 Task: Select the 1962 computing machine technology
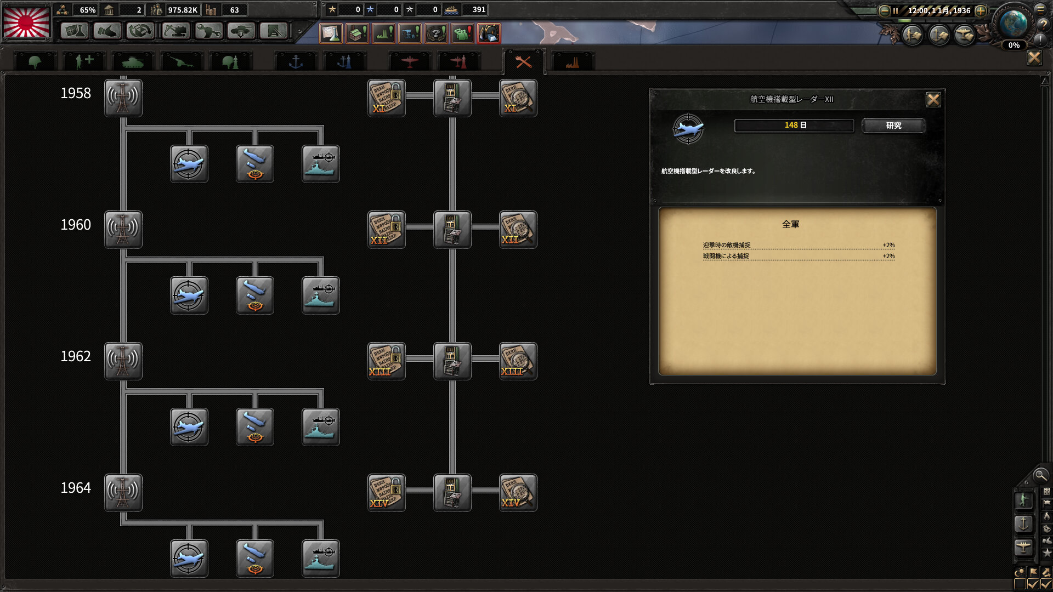click(452, 361)
